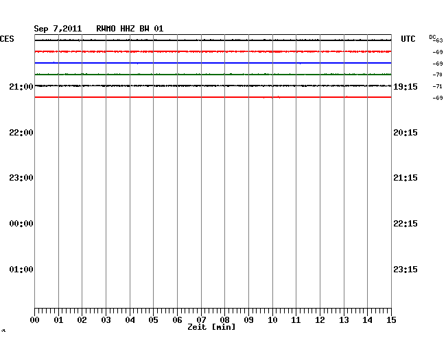Click the blue seismogram trace
Viewport: 446px width, 338px height.
tap(213, 63)
